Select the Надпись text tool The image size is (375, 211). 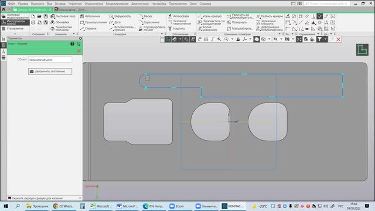pos(176,29)
